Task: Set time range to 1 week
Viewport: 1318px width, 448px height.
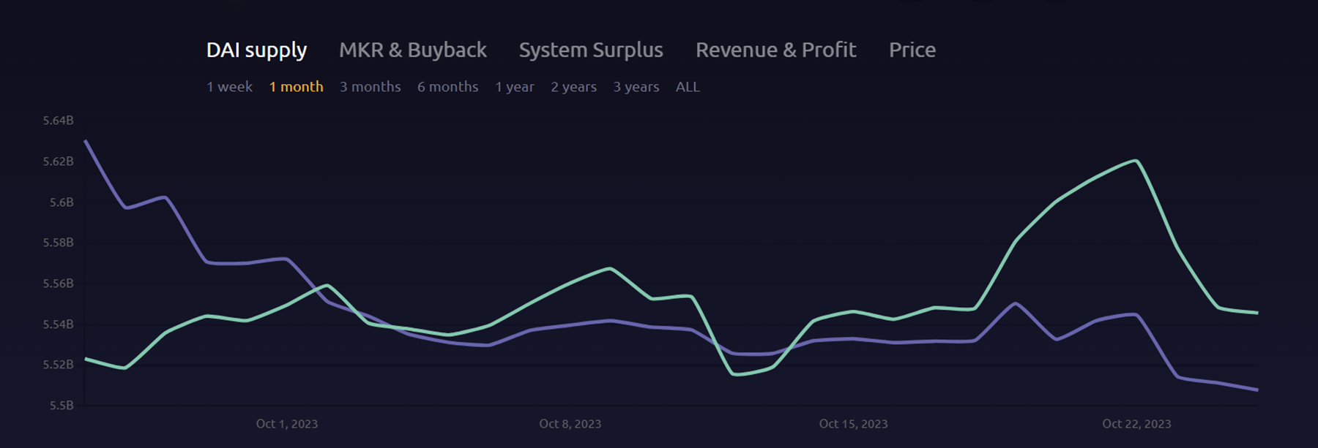Action: [229, 87]
